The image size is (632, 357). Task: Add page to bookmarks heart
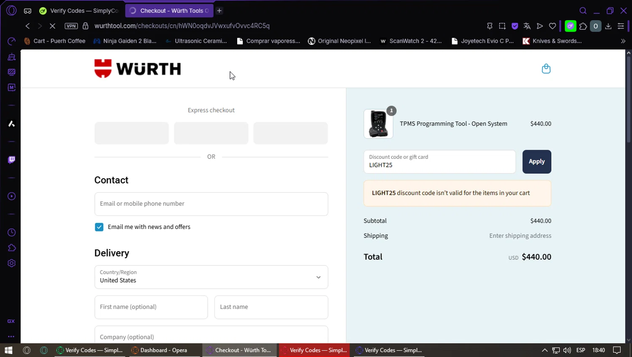point(552,26)
